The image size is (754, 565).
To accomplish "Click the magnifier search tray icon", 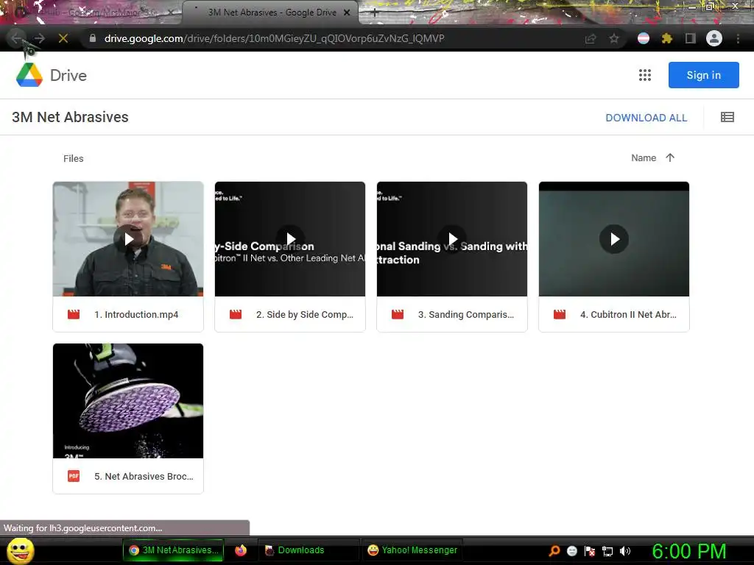I will 554,550.
